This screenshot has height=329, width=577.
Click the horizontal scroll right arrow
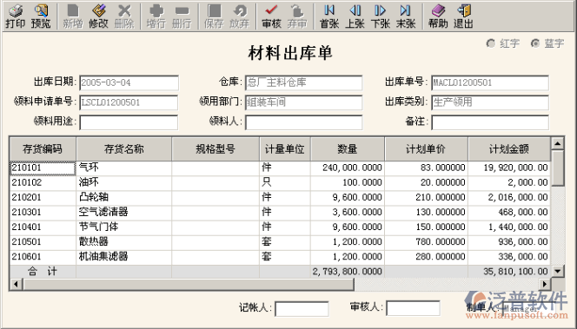click(x=545, y=284)
